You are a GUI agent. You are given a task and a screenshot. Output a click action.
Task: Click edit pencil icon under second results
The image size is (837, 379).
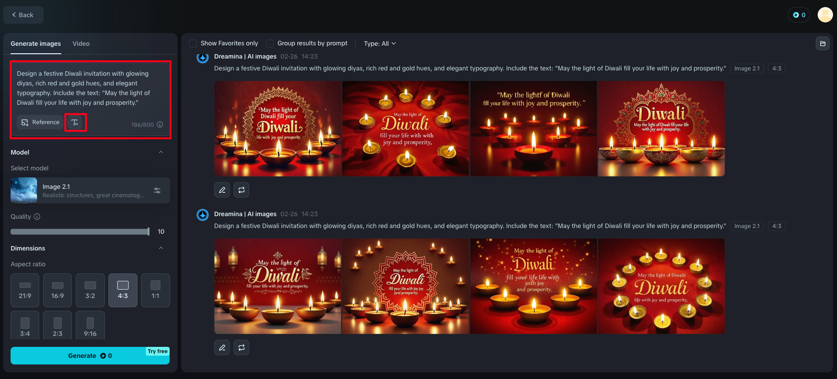click(222, 348)
